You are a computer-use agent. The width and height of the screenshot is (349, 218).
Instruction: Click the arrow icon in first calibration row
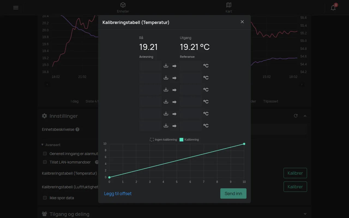click(174, 66)
